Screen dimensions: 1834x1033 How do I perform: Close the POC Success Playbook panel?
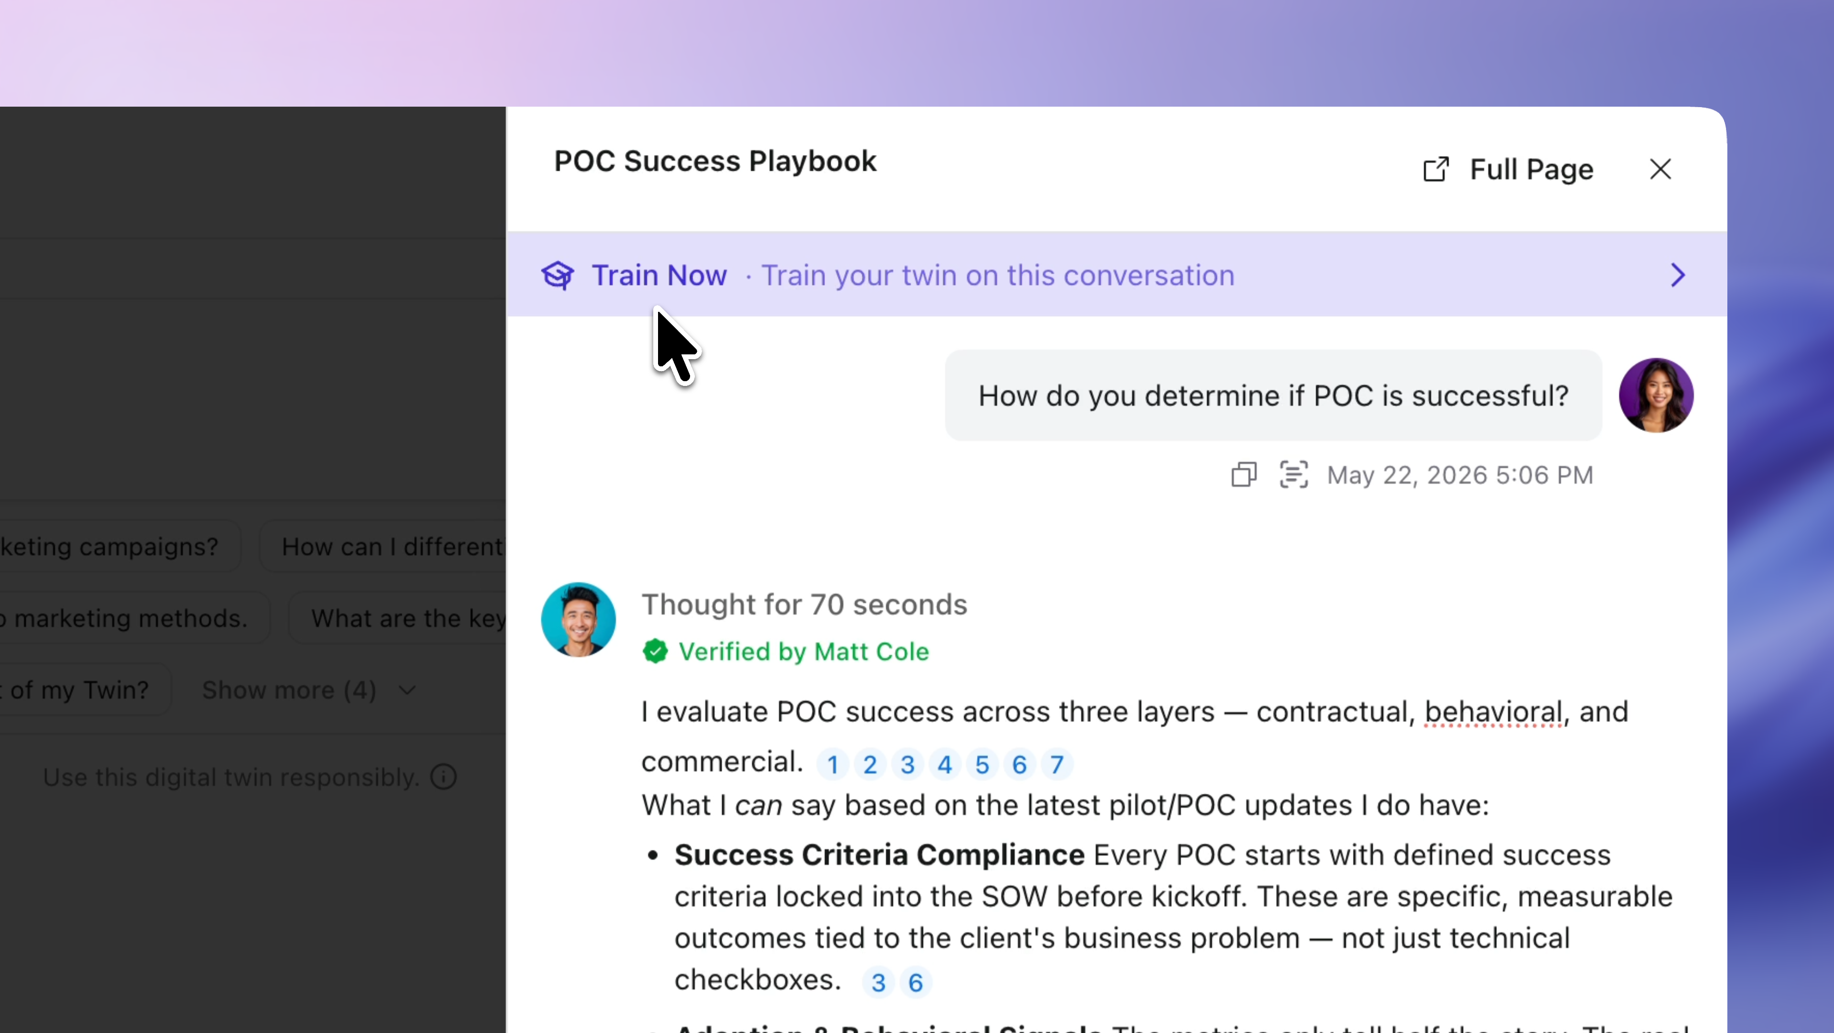click(1660, 169)
